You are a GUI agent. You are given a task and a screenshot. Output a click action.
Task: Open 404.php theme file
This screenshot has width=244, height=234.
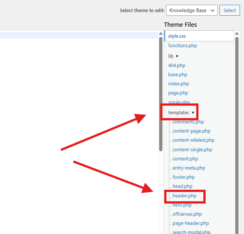pyautogui.click(x=177, y=66)
